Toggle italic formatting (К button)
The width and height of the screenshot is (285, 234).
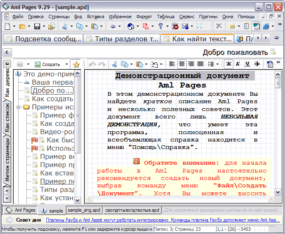238,64
